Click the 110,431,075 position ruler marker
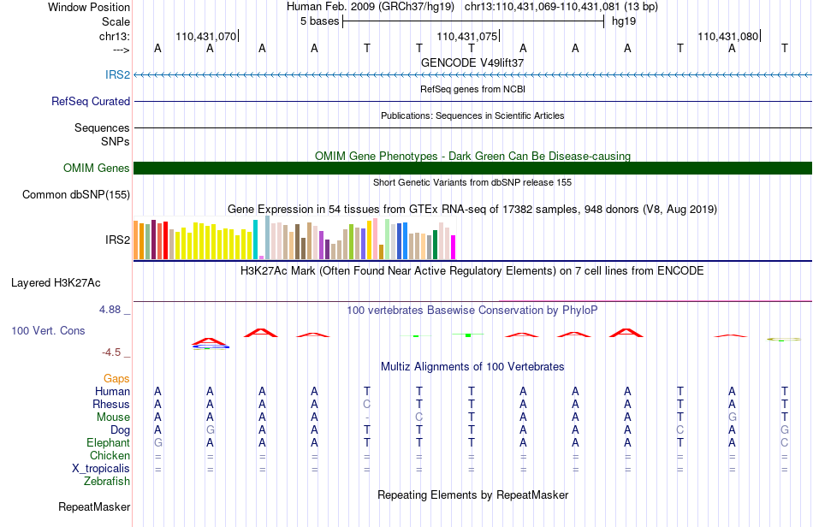 (467, 36)
